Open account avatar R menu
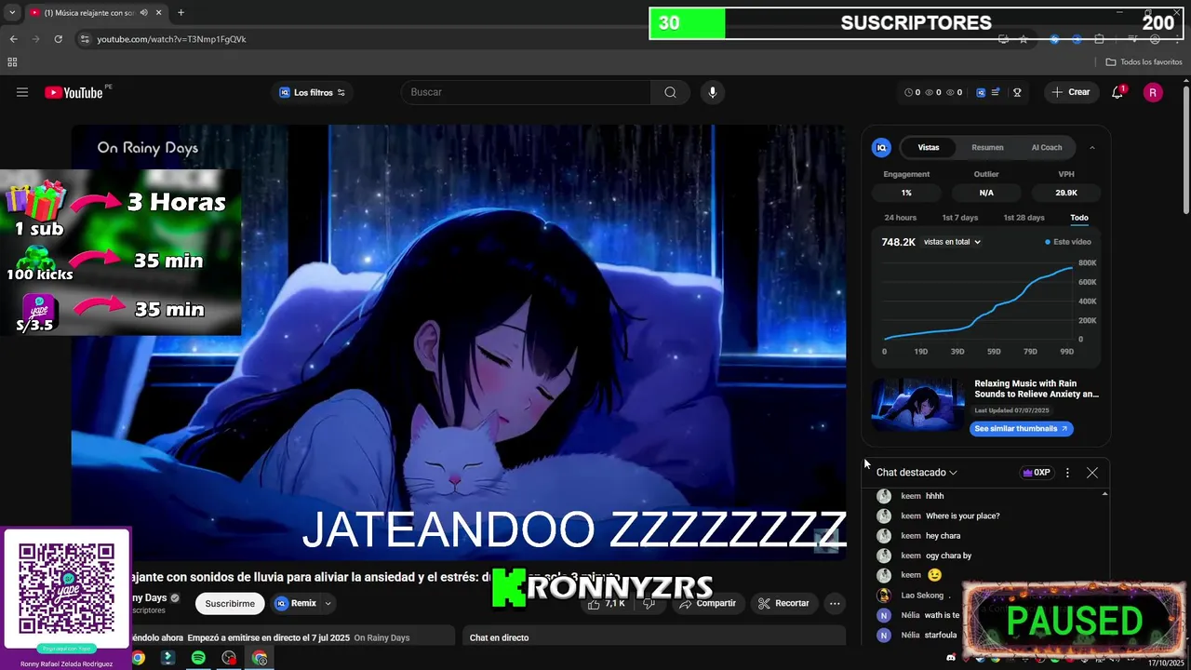 point(1153,92)
